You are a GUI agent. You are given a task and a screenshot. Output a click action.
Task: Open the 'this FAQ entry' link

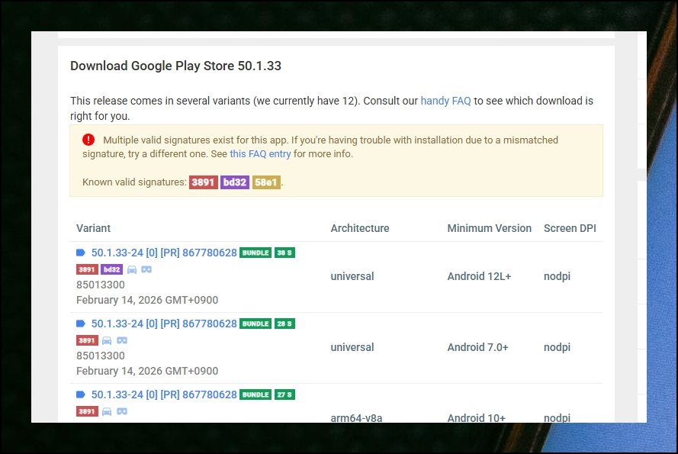point(260,154)
